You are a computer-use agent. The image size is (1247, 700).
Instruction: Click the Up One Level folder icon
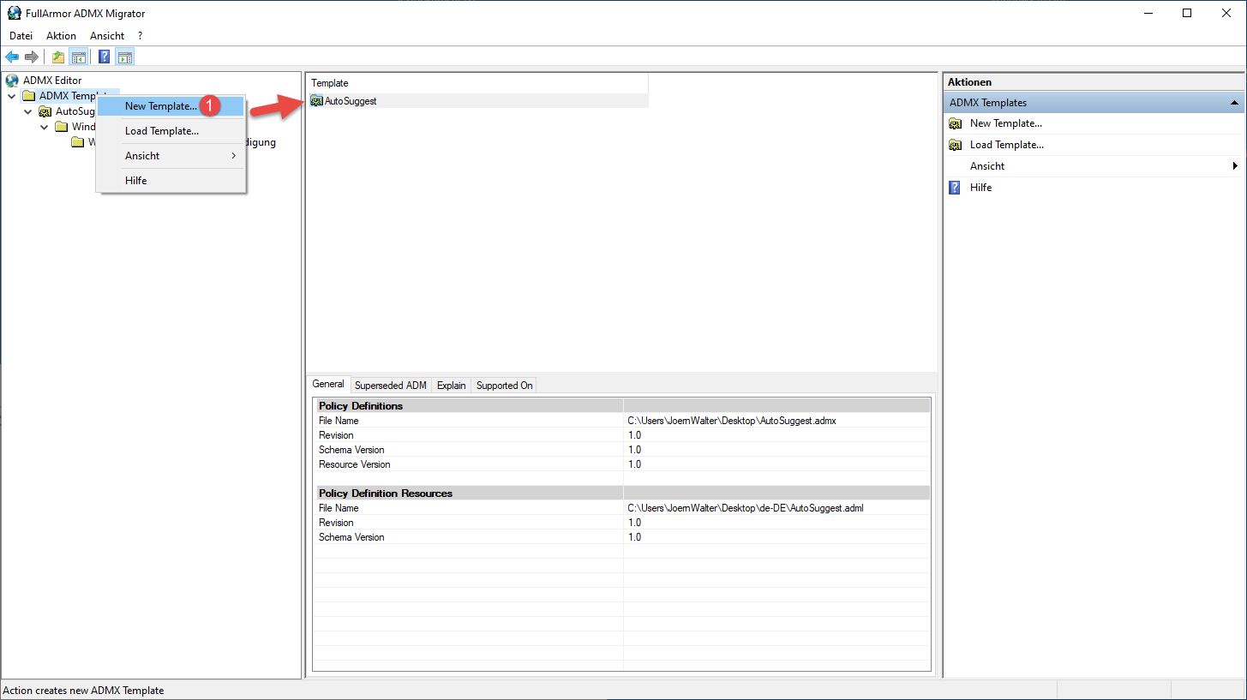tap(58, 57)
